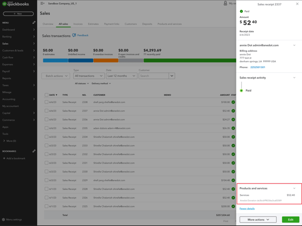Click the green paid status icon for receipt 2329
This screenshot has height=226, width=302.
233,180
